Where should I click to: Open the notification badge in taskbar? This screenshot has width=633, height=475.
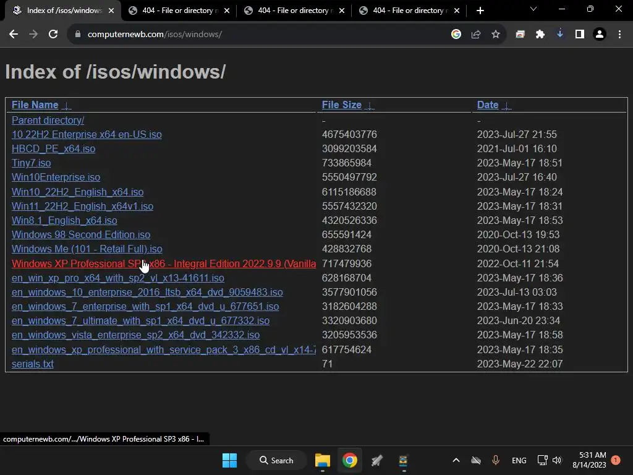[616, 460]
